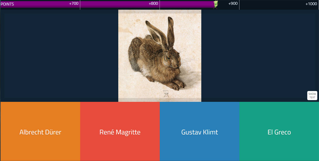
Task: Choose the Albrecht Dürer answer
Action: [x=40, y=131]
